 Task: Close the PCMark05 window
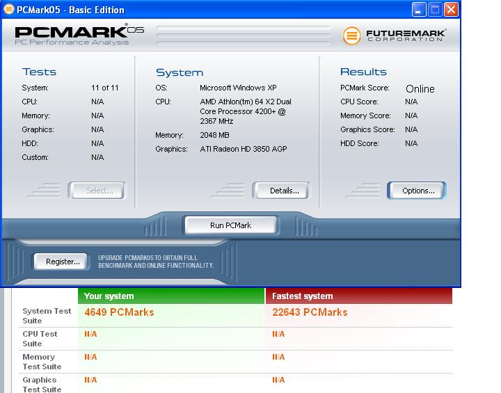point(451,10)
